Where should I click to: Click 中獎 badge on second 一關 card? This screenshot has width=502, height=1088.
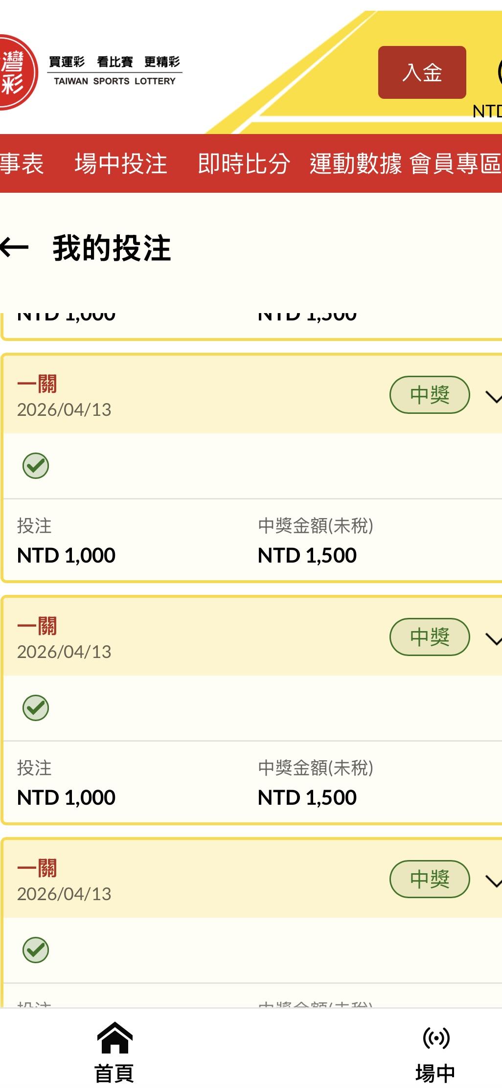click(429, 637)
